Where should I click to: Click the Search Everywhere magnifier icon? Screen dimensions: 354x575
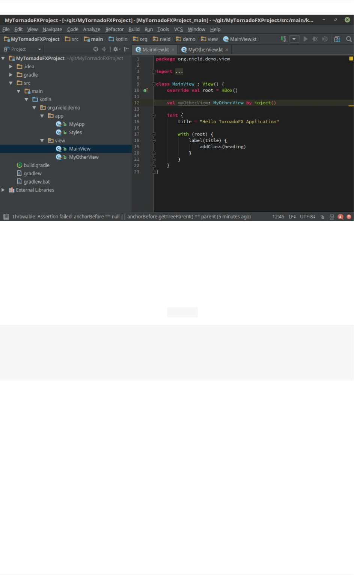[349, 39]
